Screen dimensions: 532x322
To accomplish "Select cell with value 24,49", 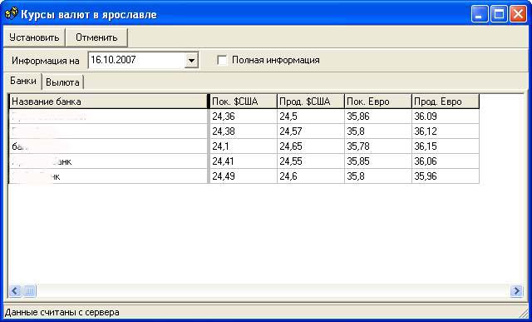I will (x=244, y=176).
